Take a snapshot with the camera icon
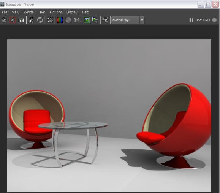Screen dimensions: 220x193 pyautogui.click(x=21, y=20)
